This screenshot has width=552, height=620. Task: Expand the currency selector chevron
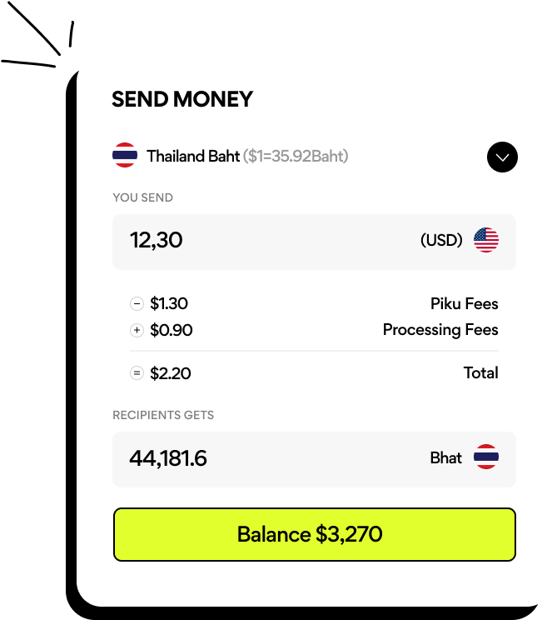(x=503, y=157)
